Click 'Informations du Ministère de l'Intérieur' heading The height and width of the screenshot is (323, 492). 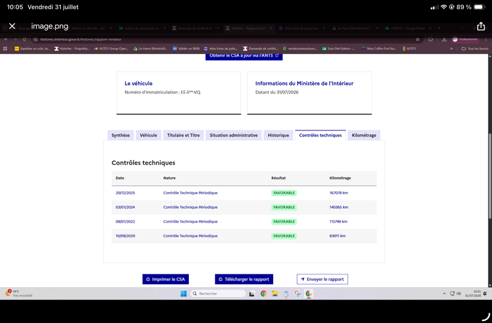pos(304,84)
